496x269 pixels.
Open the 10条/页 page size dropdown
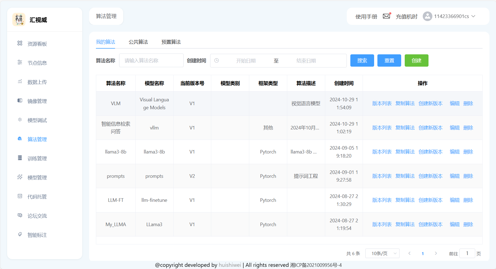382,253
